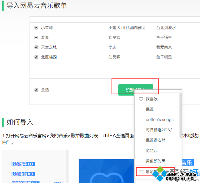The image size is (200, 183).
Task: Click the heart icon beside 我喜欢
Action: (141, 99)
